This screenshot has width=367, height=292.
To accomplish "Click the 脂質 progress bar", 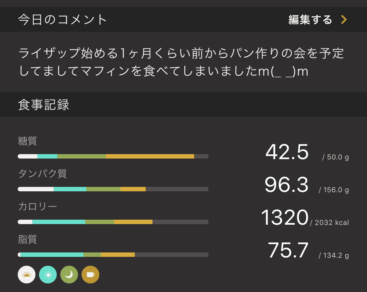I will click(x=113, y=255).
